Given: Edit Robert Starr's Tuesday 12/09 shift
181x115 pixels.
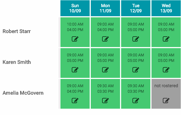Looking at the screenshot, I should (135, 39).
